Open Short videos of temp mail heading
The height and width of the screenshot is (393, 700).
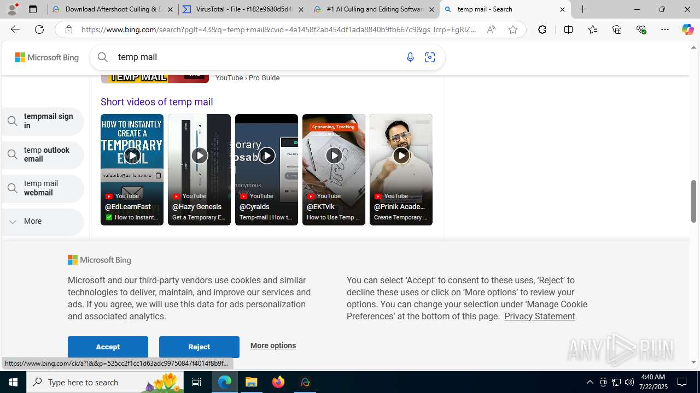click(156, 102)
